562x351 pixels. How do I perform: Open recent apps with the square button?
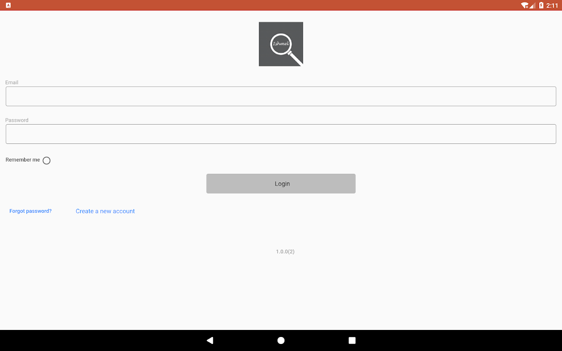pyautogui.click(x=352, y=340)
